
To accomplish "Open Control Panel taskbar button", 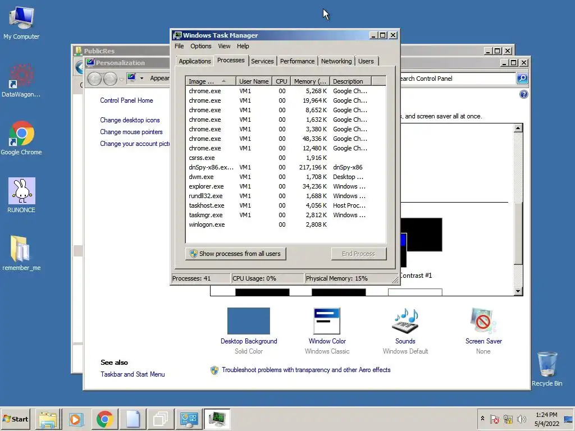I will coord(189,419).
